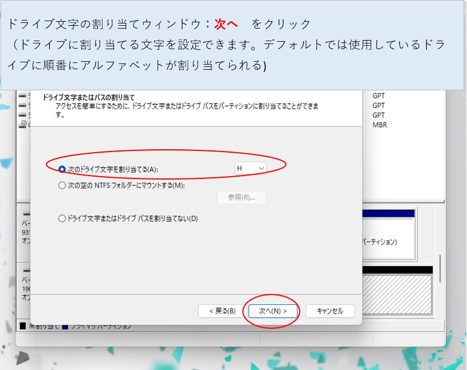Select the MBR entry in the volume list
467x370 pixels.
[x=379, y=125]
